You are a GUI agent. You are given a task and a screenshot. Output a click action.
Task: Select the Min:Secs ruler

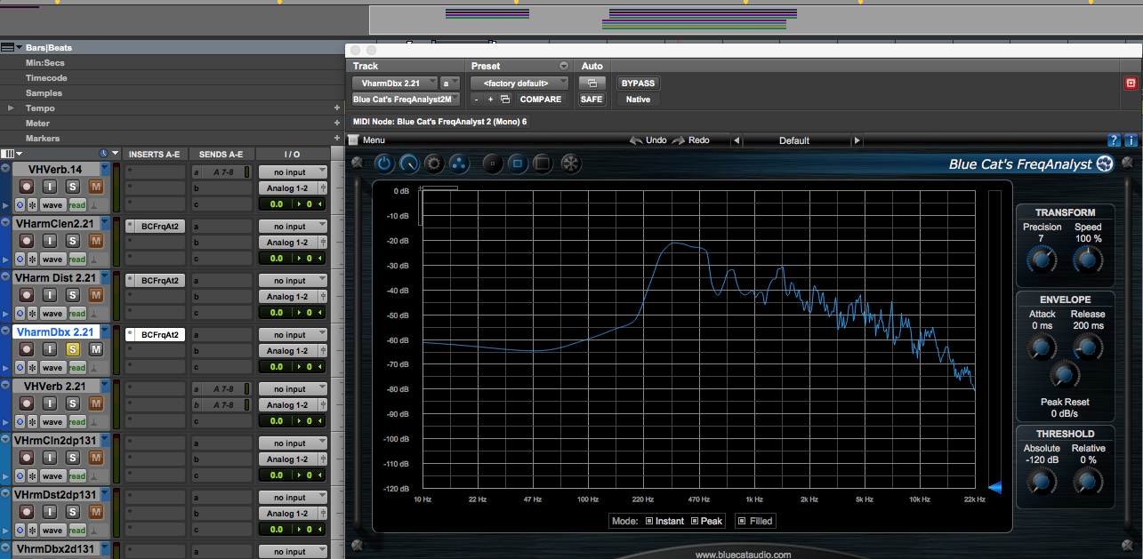(x=44, y=63)
